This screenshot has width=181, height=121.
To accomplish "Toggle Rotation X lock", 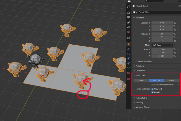I will click(175, 34).
